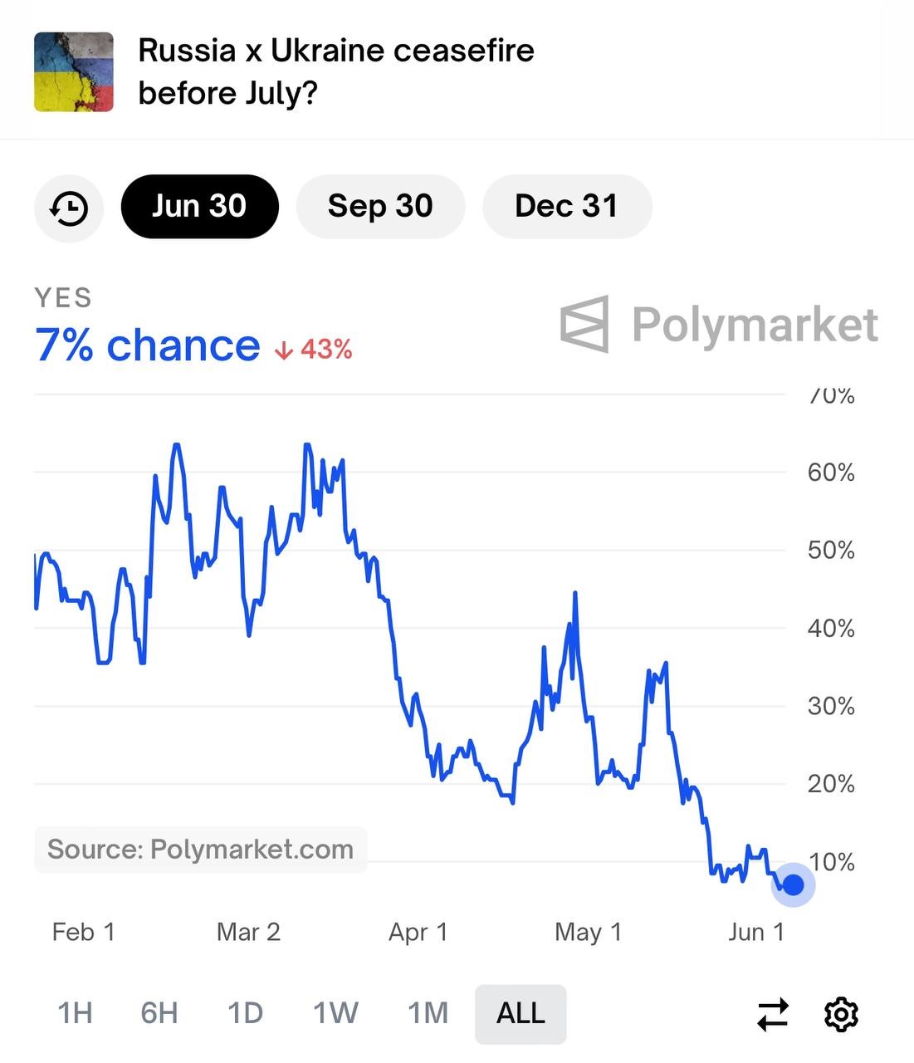Click the 7% chance value
914x1063 pixels.
(x=147, y=345)
